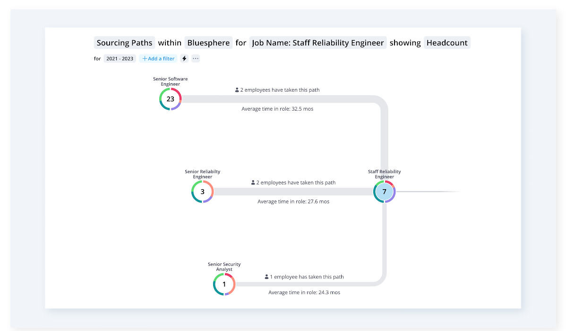Open the Bluesphere organization selector
Viewport: 567px width, 331px height.
click(x=208, y=43)
